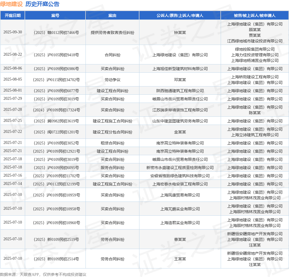Click defendant 江西绿地城市建设投资有限公司
The image size is (289, 277).
coord(255,41)
